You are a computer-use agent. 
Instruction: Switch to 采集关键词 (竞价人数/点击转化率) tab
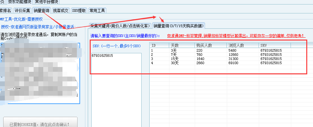120,26
